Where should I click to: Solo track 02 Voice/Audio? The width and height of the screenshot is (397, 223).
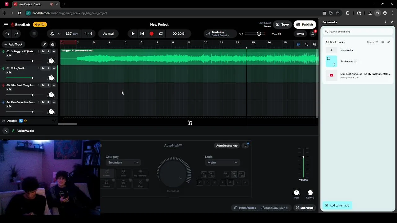pyautogui.click(x=48, y=68)
